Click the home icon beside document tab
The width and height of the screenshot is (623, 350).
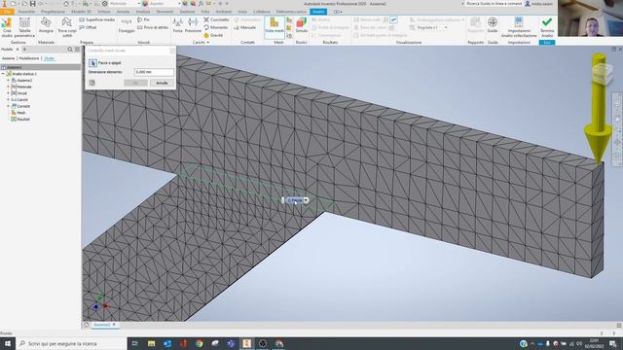[x=87, y=325]
